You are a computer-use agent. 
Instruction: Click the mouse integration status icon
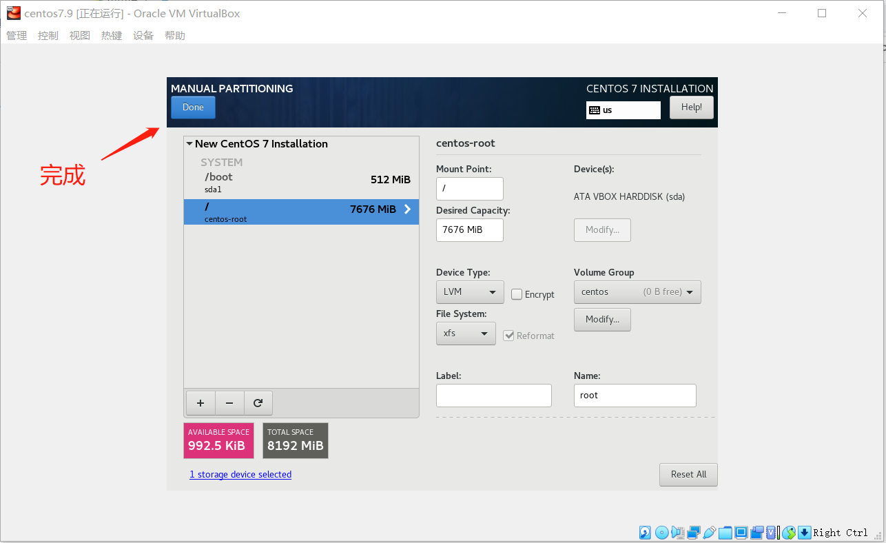coord(789,532)
